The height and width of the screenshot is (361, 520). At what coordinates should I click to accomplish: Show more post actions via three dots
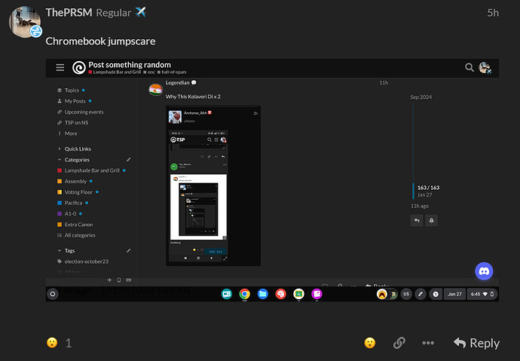click(x=428, y=343)
